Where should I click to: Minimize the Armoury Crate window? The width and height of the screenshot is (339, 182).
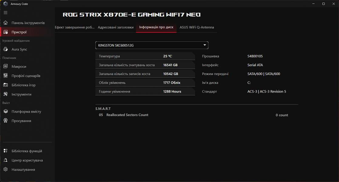(x=314, y=4)
